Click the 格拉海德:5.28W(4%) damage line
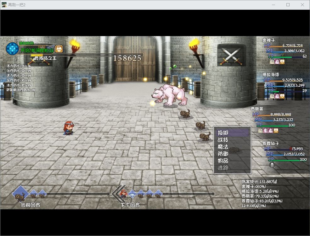310x236 pixels. pos(260,191)
